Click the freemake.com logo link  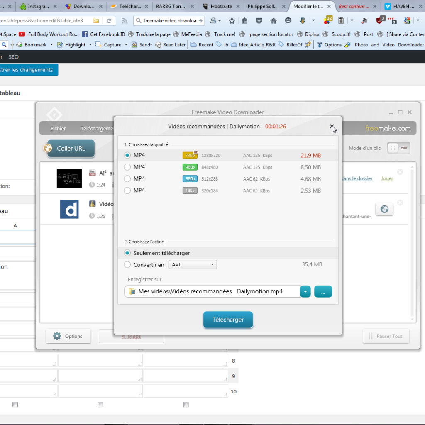388,128
